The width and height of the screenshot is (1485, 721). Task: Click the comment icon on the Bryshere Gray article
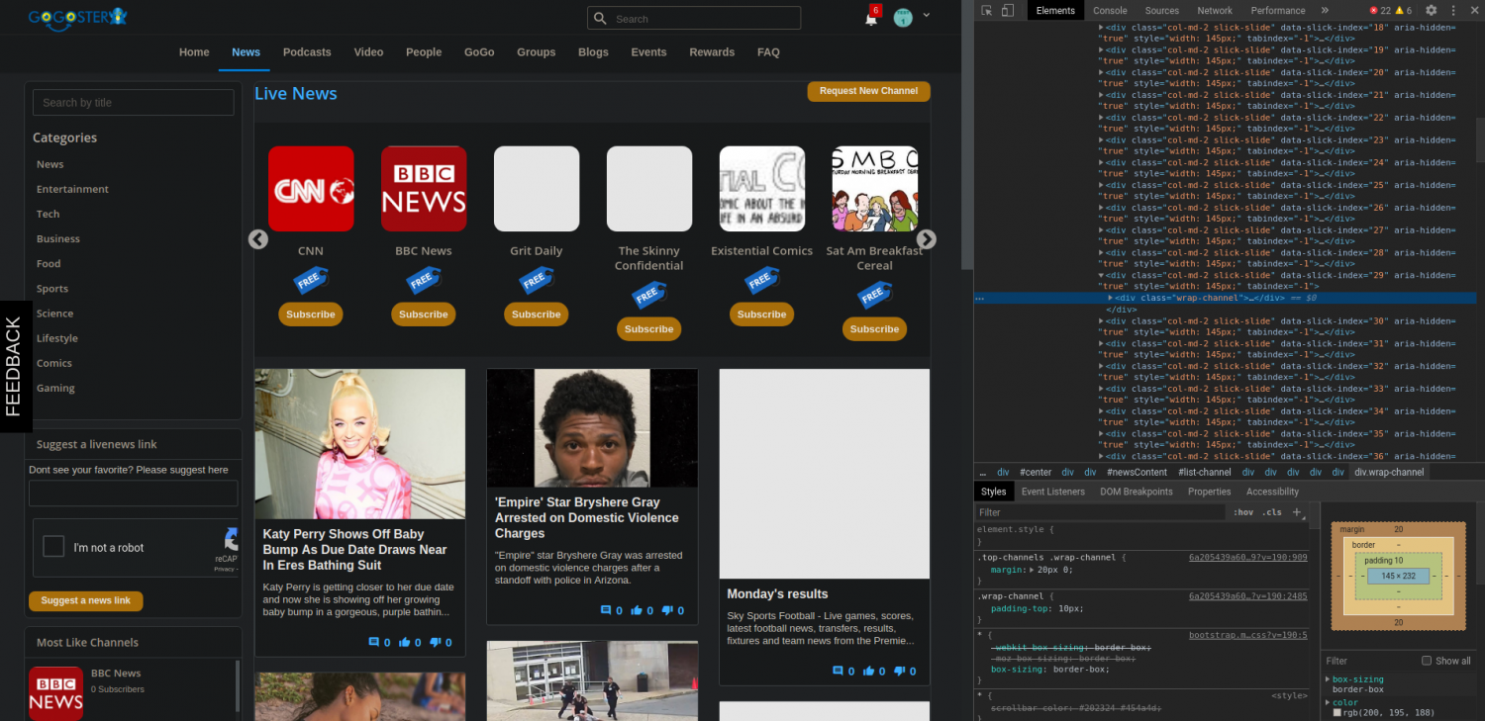[x=606, y=610]
